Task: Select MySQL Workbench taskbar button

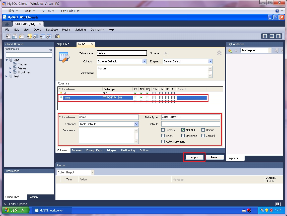Action: [52, 210]
